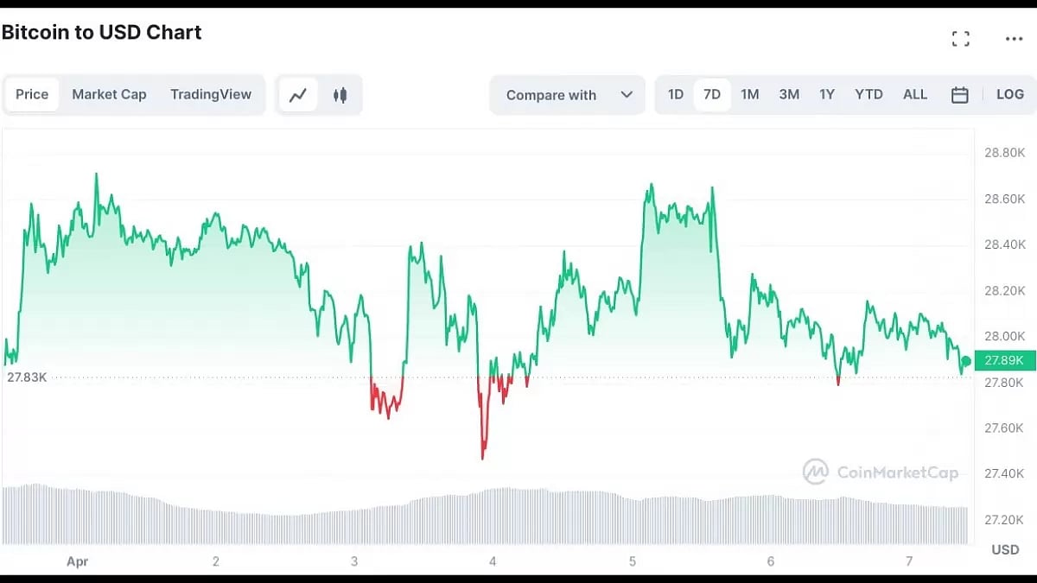The width and height of the screenshot is (1037, 583).
Task: Toggle the ALL time range
Action: [x=914, y=95]
